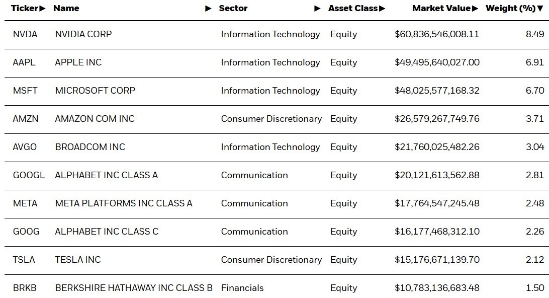Viewport: 549px width, 298px height.
Task: Select ALPHABET INC CLASS A name
Action: [x=107, y=175]
